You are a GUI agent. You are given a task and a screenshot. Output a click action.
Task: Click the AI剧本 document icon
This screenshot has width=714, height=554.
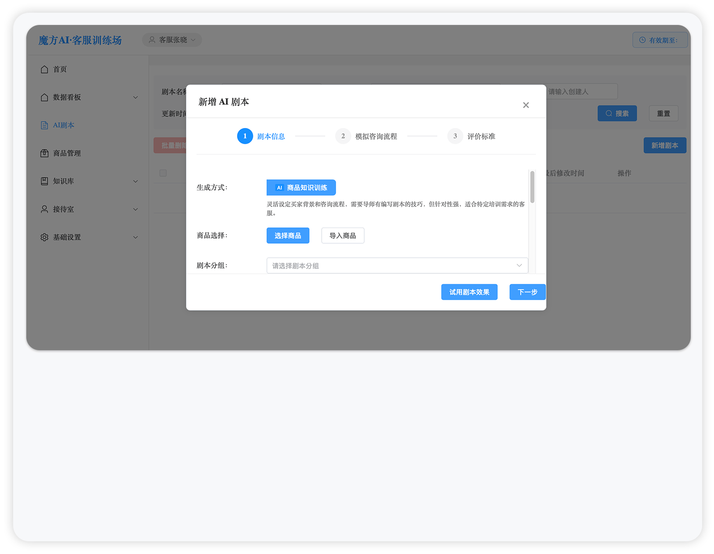pyautogui.click(x=44, y=125)
